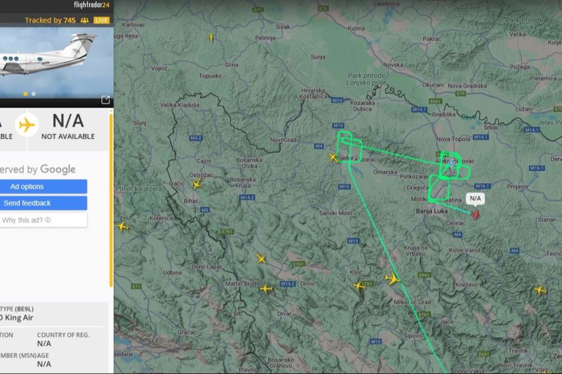The height and width of the screenshot is (374, 562).
Task: Click yellow plane near Martin Brod
Action: point(266,288)
